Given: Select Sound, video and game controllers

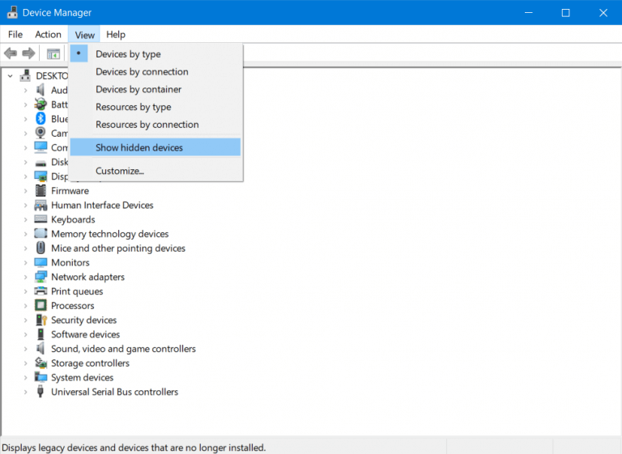Looking at the screenshot, I should point(123,349).
